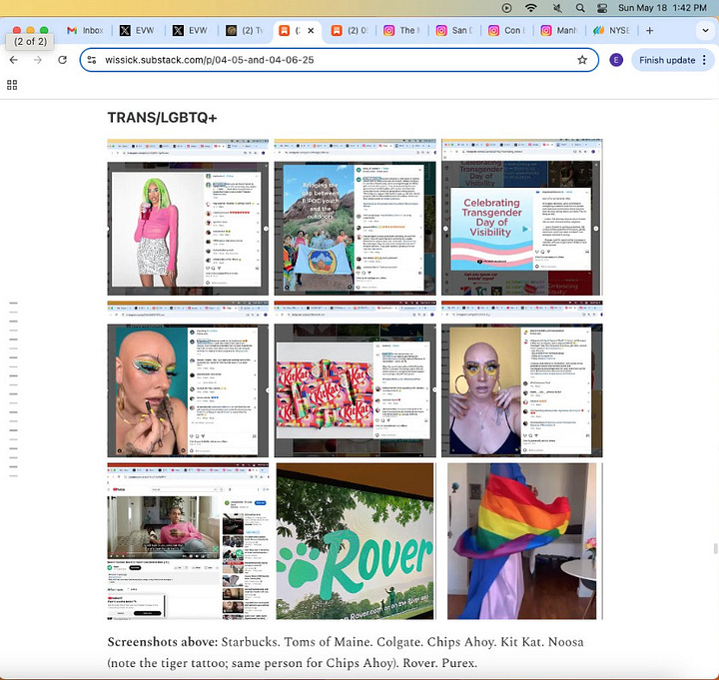Switch to the second Substack (2) tab
Viewport: 719px width, 680px height.
click(x=350, y=31)
